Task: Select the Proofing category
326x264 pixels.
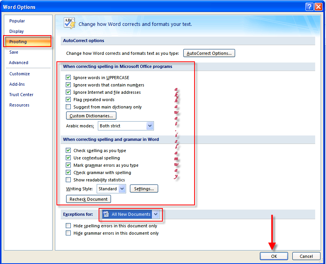Action: [27, 42]
